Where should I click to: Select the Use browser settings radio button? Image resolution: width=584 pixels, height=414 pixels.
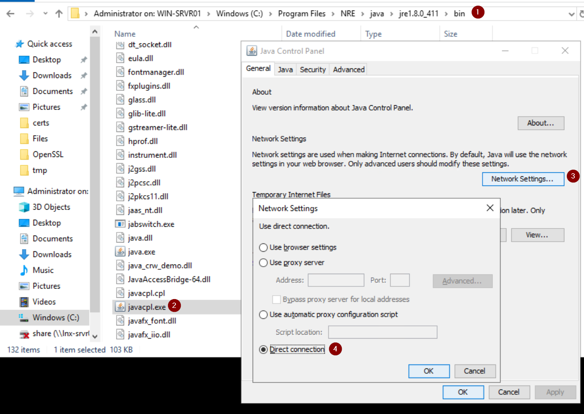click(x=263, y=248)
